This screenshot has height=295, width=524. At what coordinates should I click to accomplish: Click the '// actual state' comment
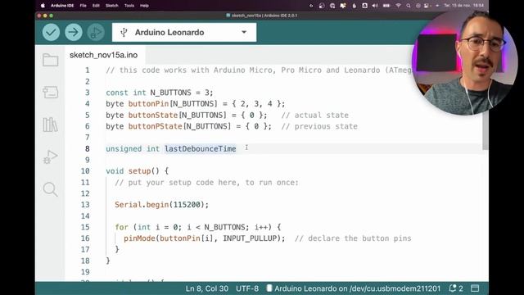pyautogui.click(x=314, y=115)
